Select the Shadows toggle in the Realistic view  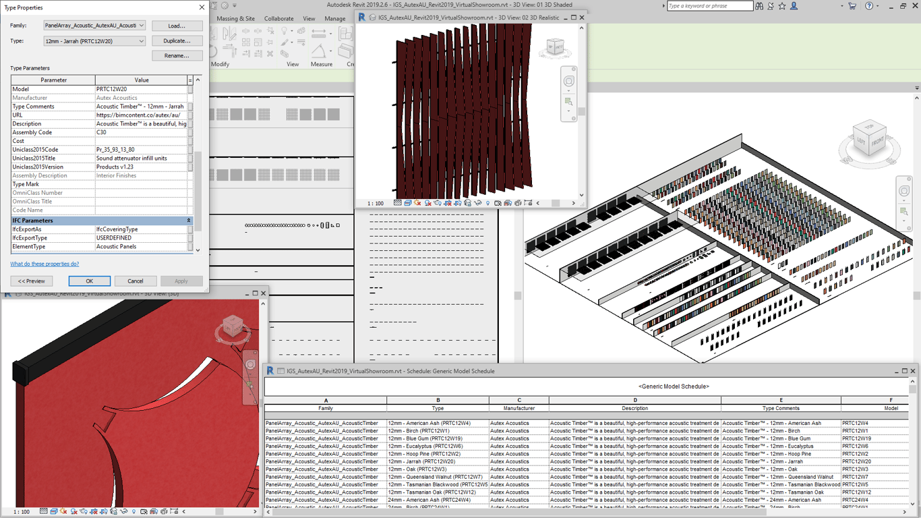tap(427, 202)
